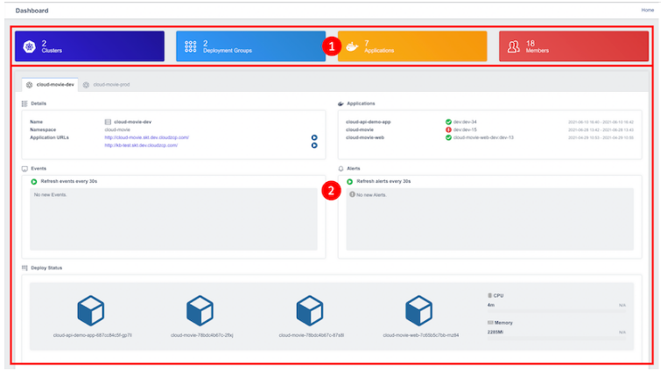Click green check status for cloud-movie-web

tap(448, 137)
